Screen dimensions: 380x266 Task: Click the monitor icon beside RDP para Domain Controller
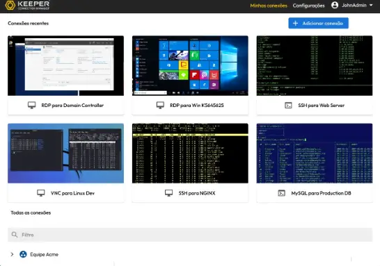click(x=32, y=105)
